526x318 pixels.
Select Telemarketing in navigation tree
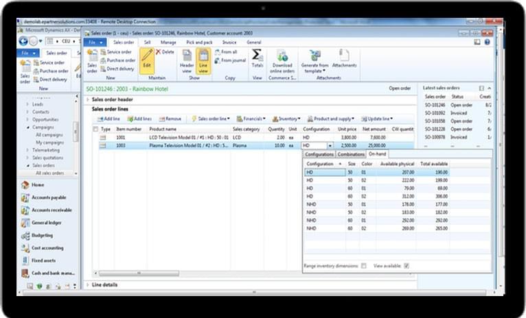tap(46, 150)
